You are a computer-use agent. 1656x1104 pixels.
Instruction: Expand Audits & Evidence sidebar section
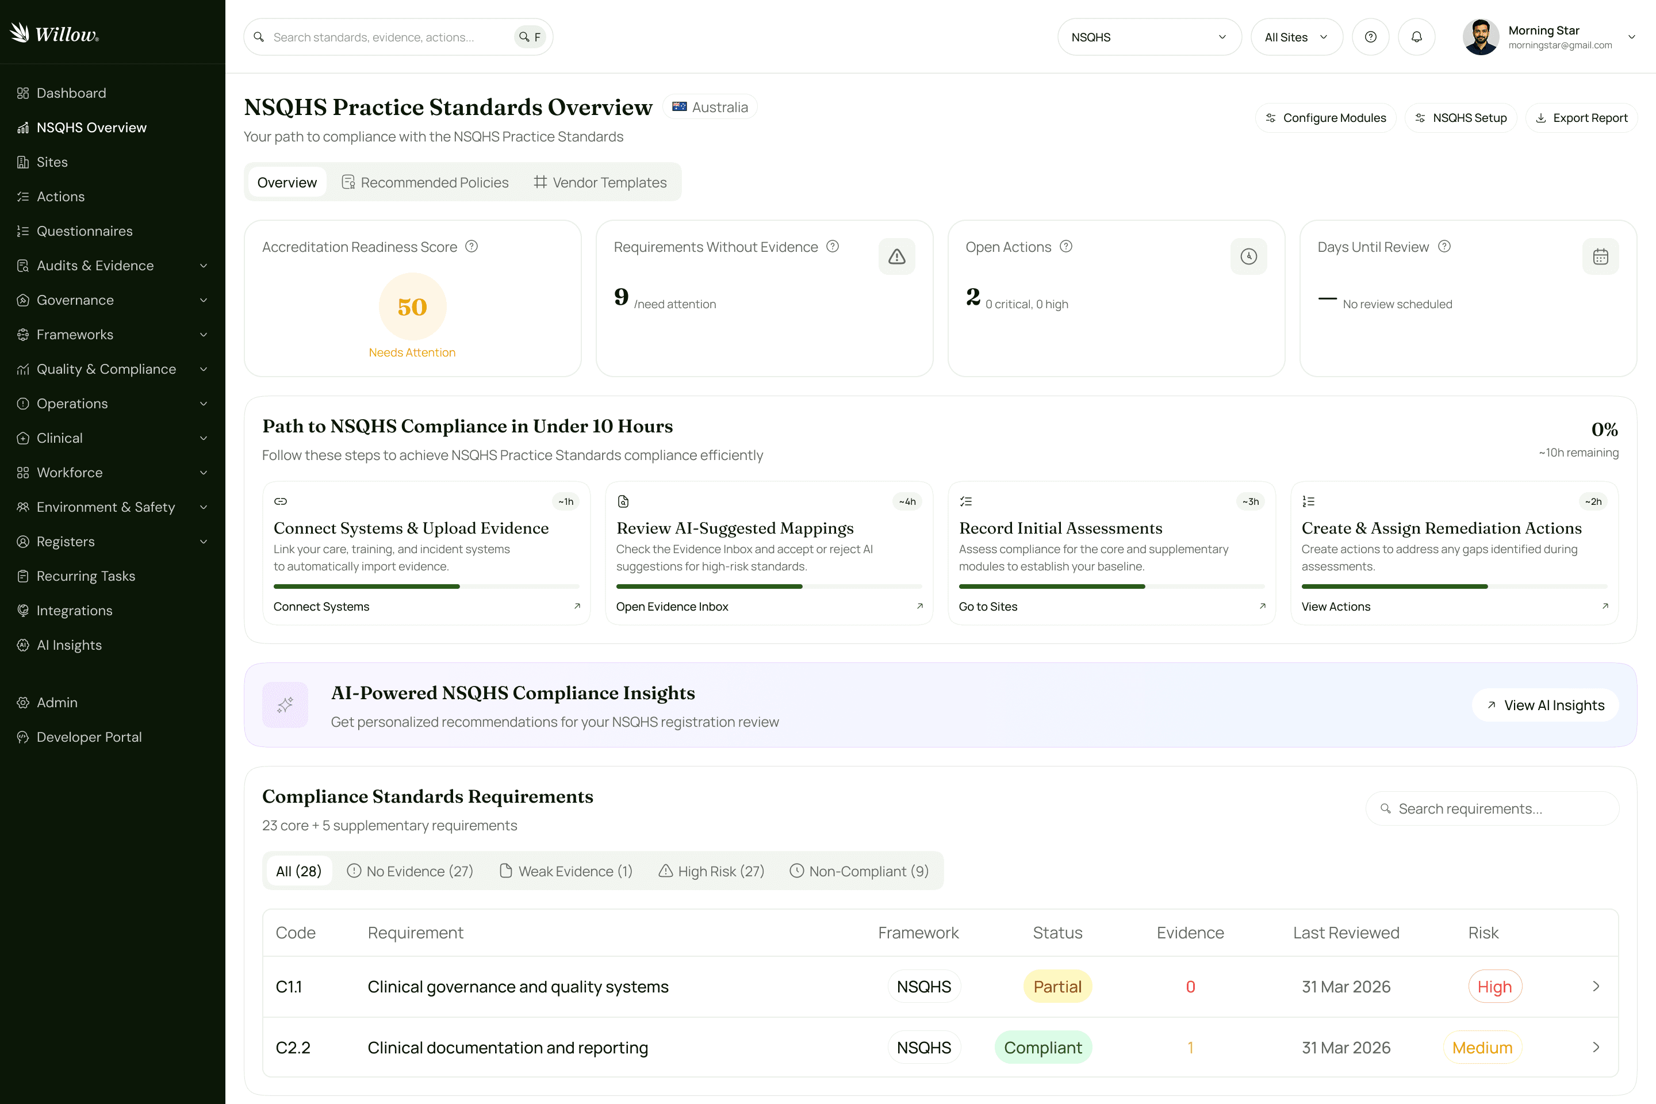point(113,266)
